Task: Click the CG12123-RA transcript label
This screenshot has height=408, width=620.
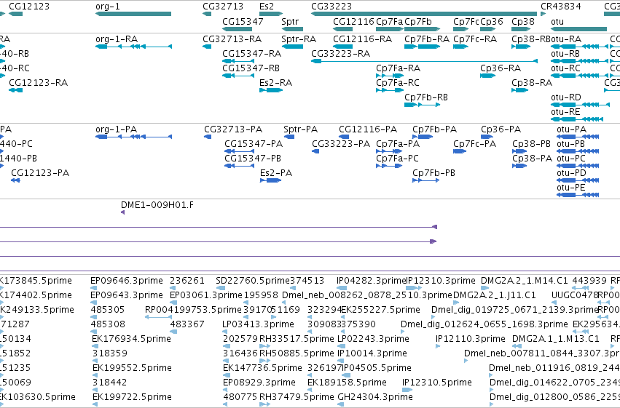Action: [x=39, y=83]
